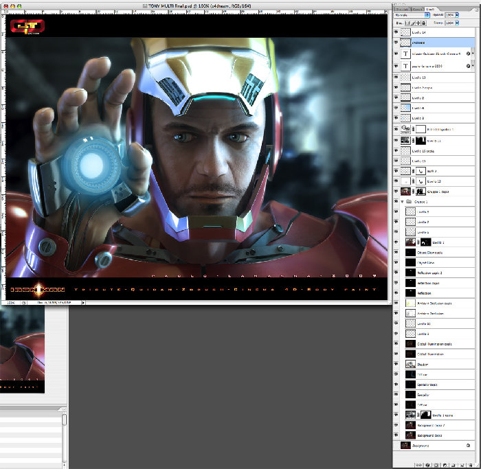Click the trash icon to delete the layer
The width and height of the screenshot is (481, 469).
(x=471, y=465)
